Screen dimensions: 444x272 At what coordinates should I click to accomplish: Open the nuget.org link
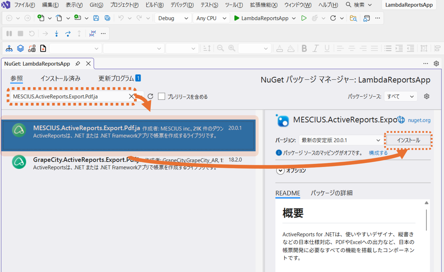pos(419,120)
